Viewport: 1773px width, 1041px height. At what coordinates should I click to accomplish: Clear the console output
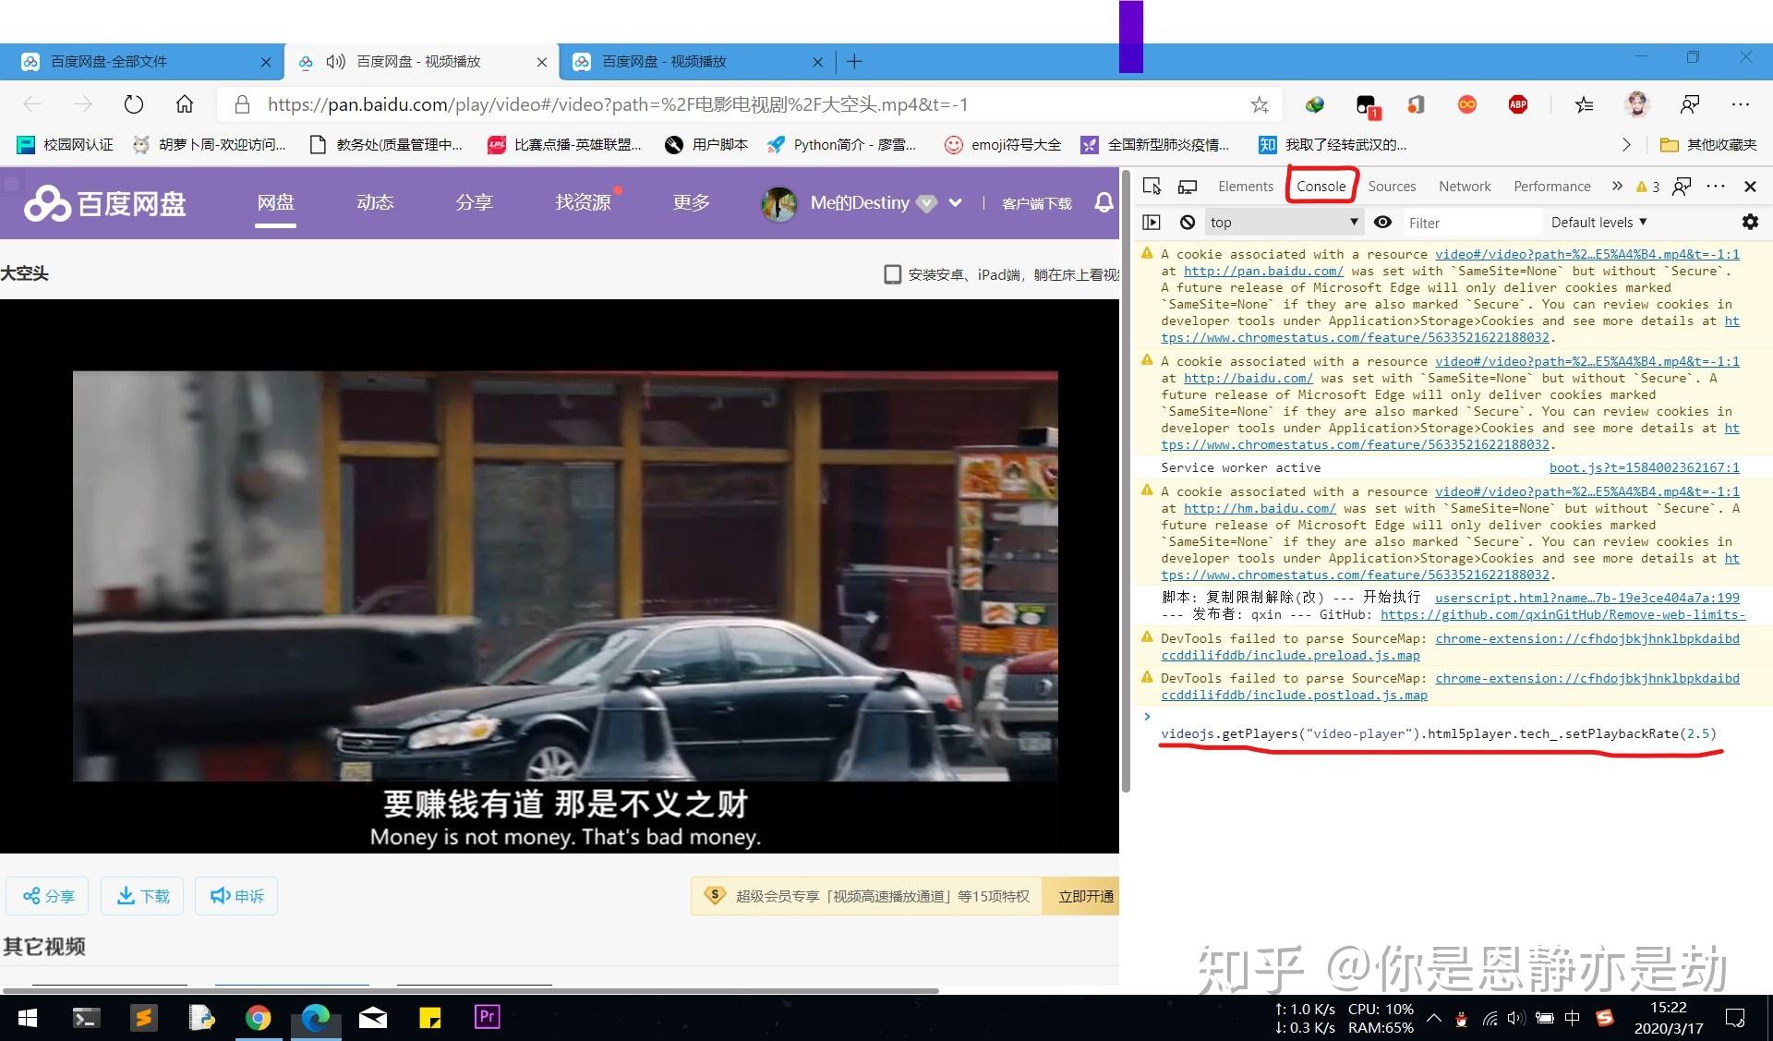point(1188,223)
